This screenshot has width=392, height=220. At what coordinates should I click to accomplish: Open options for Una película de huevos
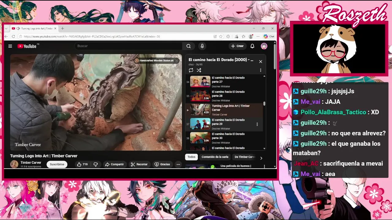(x=264, y=166)
